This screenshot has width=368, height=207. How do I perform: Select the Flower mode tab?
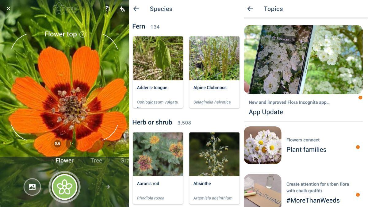pos(64,160)
